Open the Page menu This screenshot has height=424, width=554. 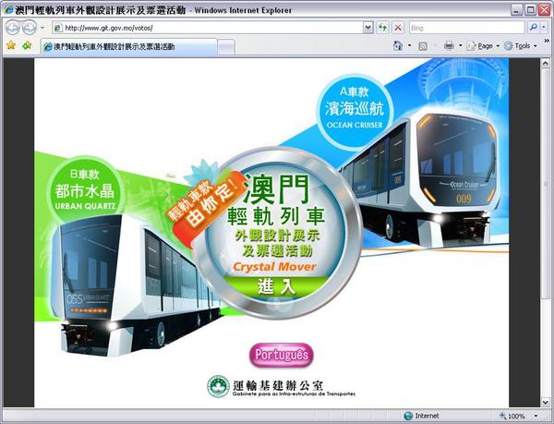tap(483, 46)
